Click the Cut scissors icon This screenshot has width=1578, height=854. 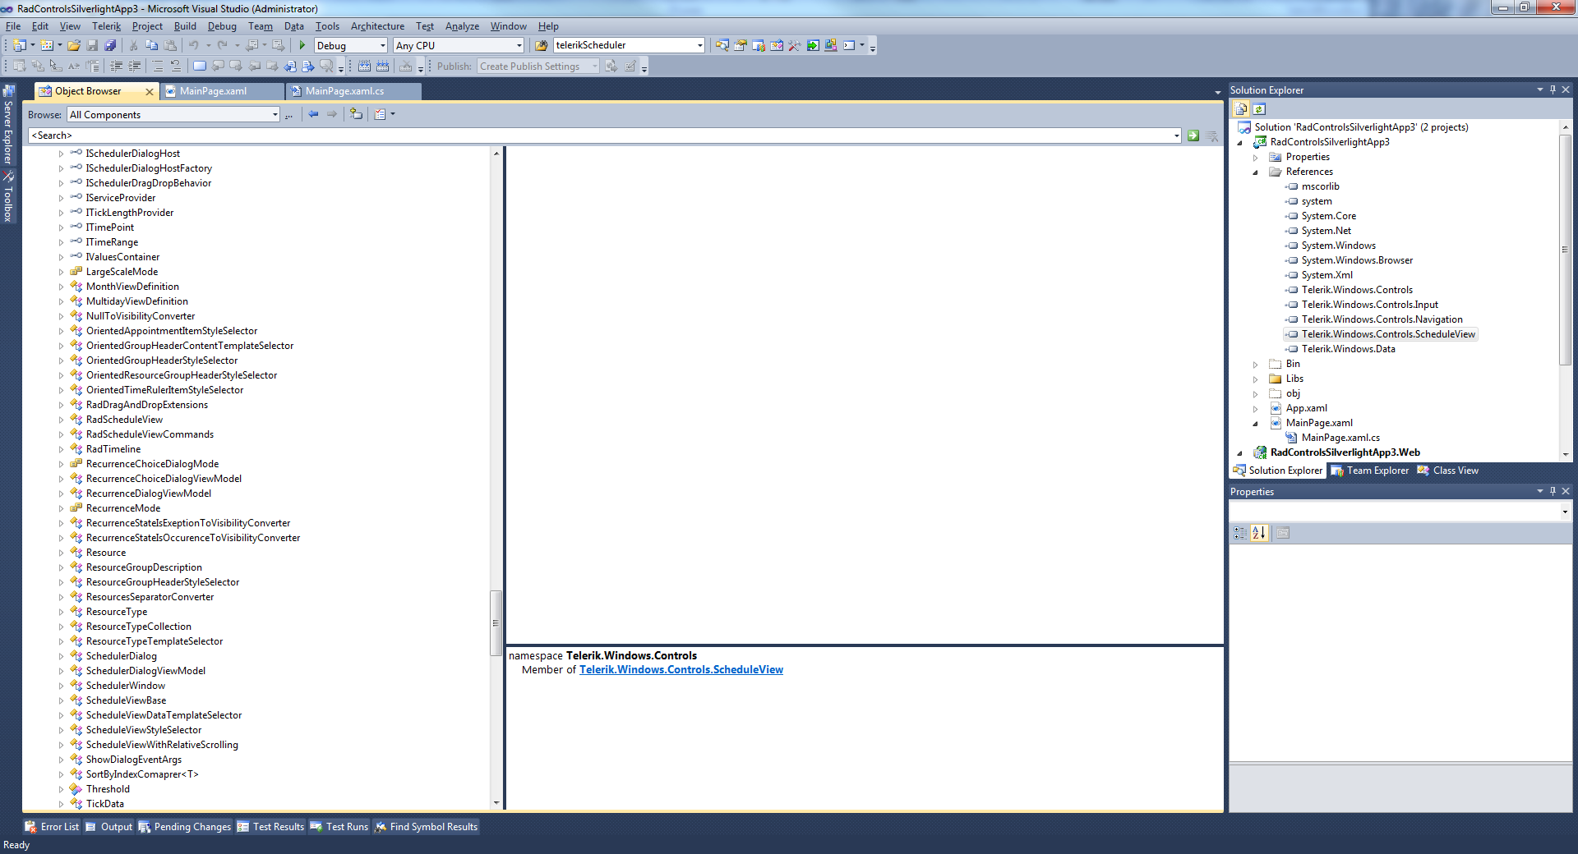[x=134, y=46]
